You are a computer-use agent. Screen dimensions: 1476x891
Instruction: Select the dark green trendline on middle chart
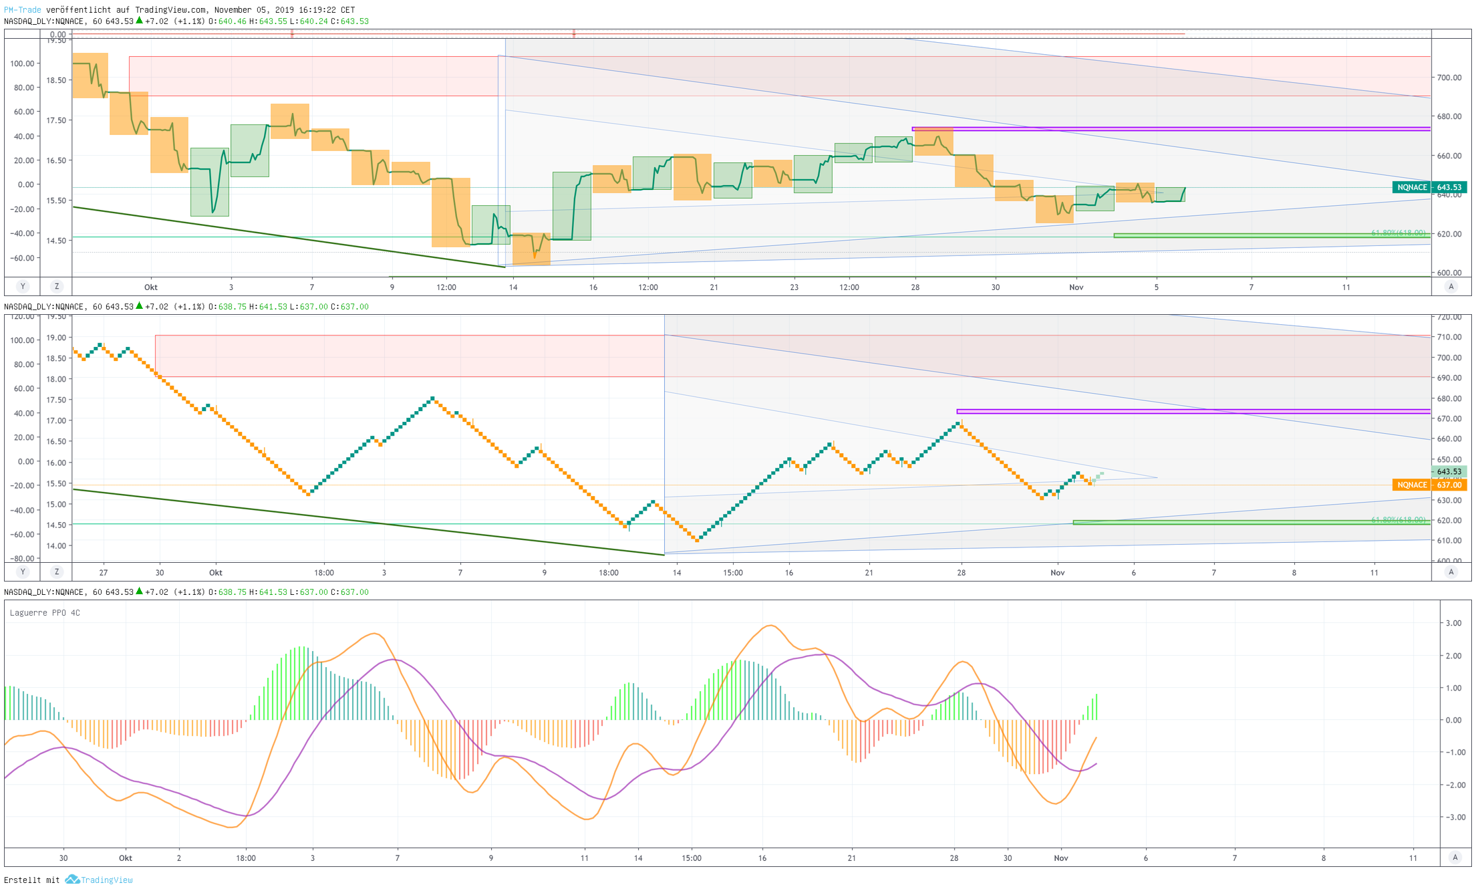coord(368,521)
